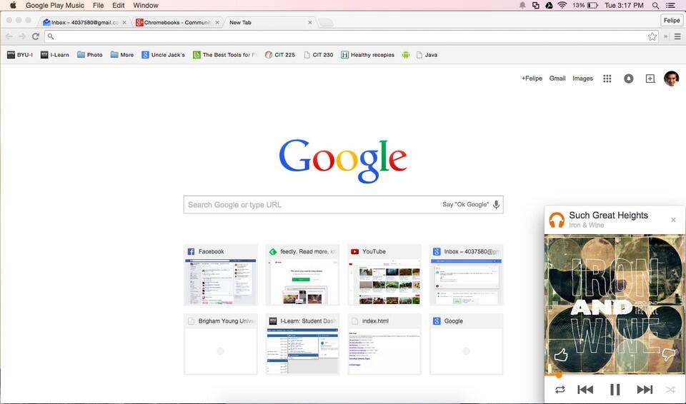This screenshot has height=404, width=686.
Task: Toggle repeat in music player
Action: (x=560, y=390)
